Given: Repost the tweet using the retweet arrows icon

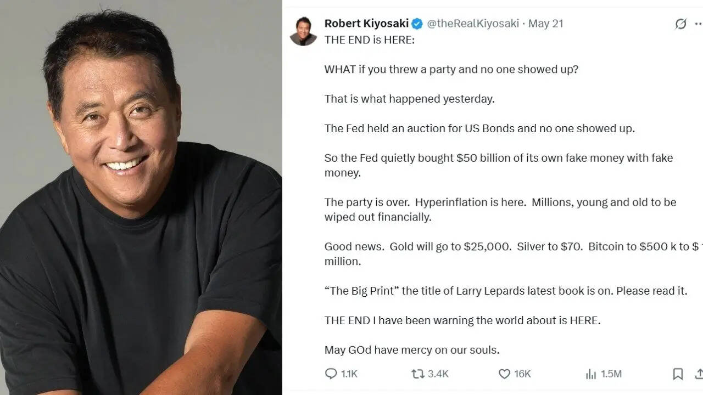Looking at the screenshot, I should [x=418, y=374].
